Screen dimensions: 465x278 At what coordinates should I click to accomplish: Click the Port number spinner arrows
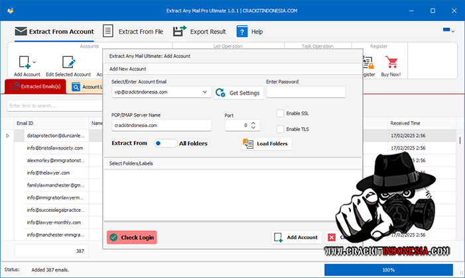coord(253,125)
